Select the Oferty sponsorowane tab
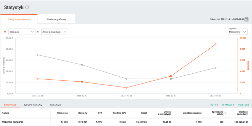The height and width of the screenshot is (126, 252). pyautogui.click(x=19, y=19)
